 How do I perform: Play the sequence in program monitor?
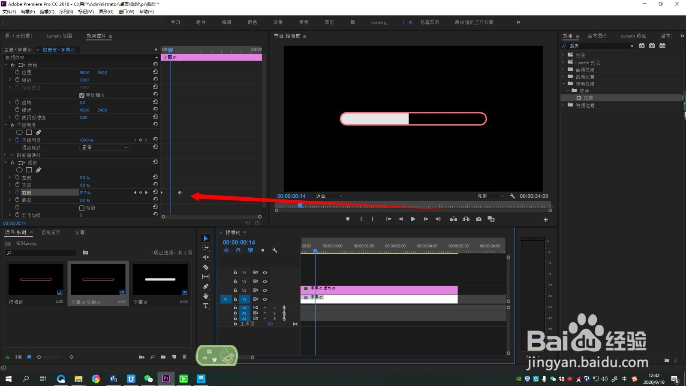[x=413, y=219]
